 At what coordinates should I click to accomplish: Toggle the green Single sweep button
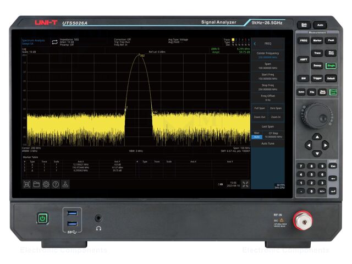(331, 65)
